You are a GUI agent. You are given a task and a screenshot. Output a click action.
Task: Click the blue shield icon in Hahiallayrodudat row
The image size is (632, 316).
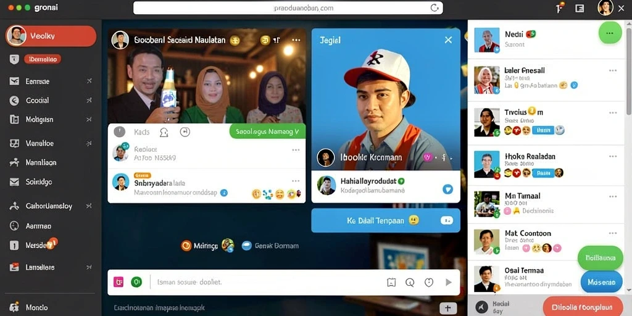pyautogui.click(x=448, y=189)
